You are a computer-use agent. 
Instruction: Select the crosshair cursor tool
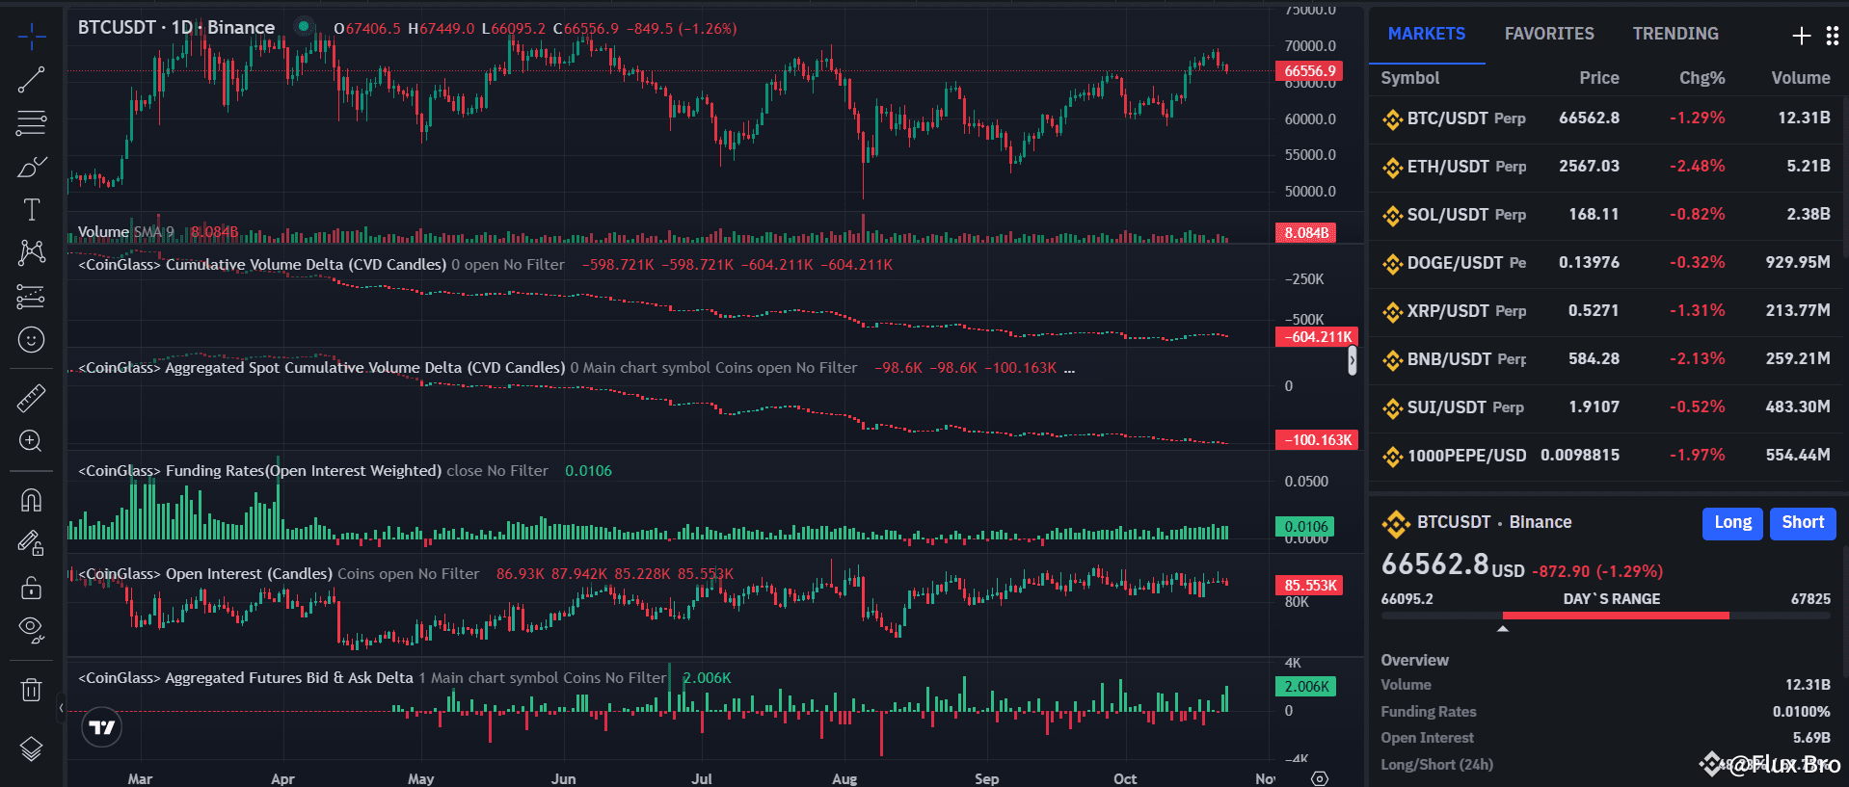click(31, 37)
